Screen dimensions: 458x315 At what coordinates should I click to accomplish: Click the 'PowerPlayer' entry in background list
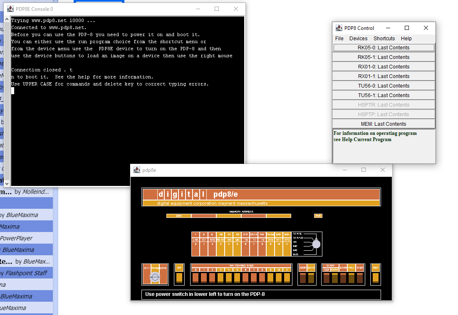pyautogui.click(x=16, y=238)
